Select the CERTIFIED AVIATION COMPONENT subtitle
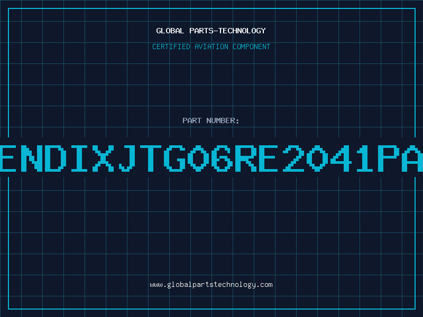The width and height of the screenshot is (423, 317). (211, 46)
